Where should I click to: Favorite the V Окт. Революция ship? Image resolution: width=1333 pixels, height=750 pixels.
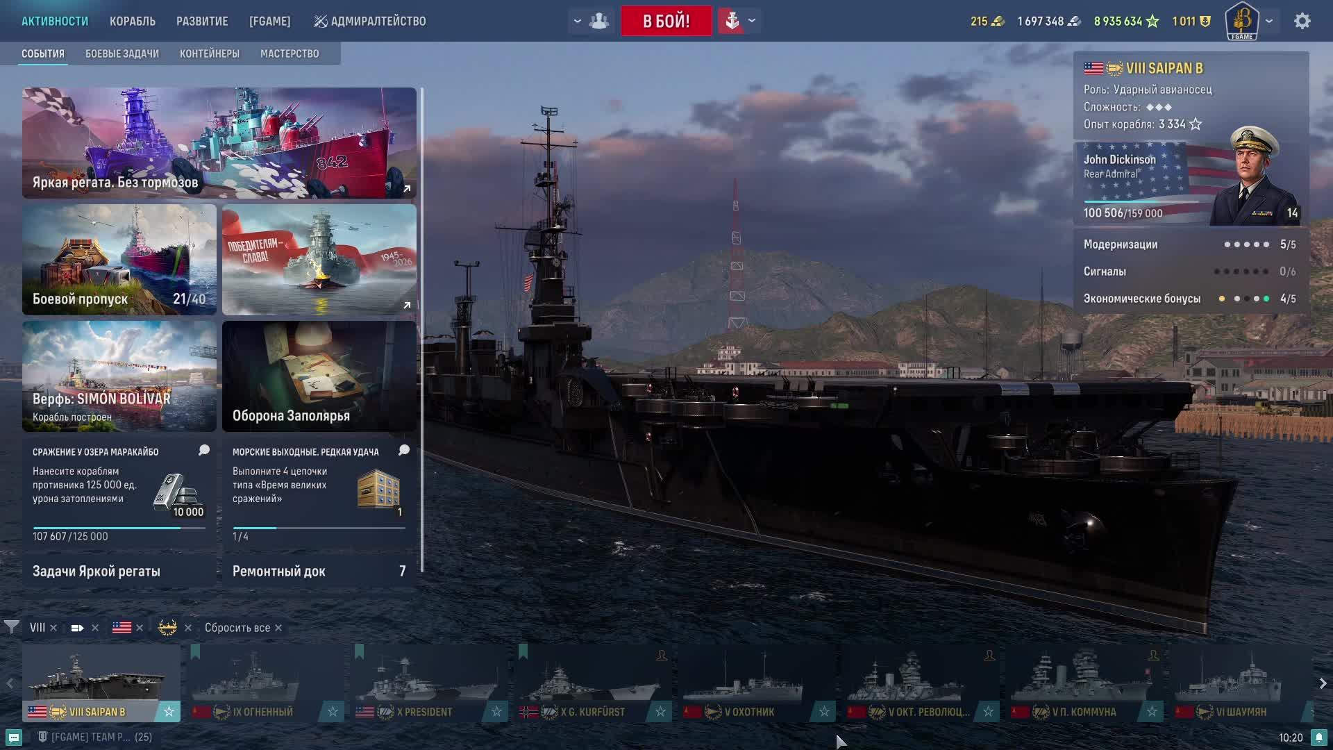pyautogui.click(x=988, y=711)
